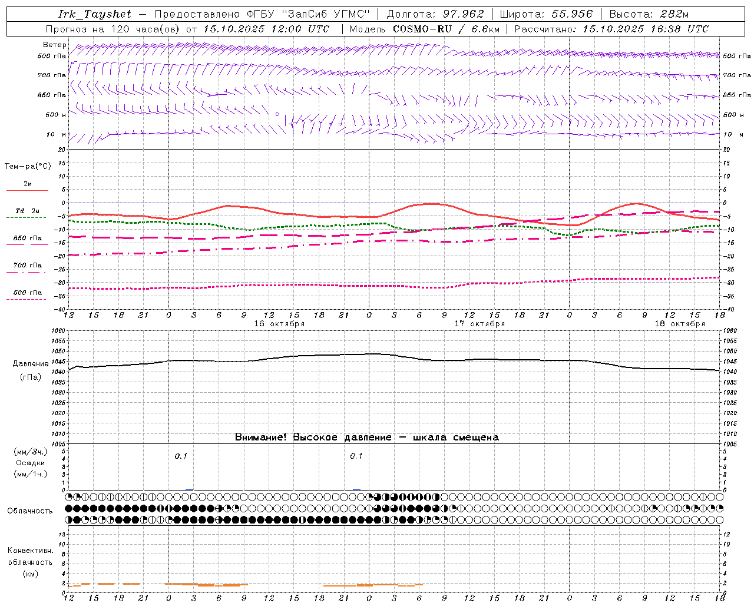Click the (гПа) unit label under Давление
This screenshot has width=754, height=603.
point(31,377)
